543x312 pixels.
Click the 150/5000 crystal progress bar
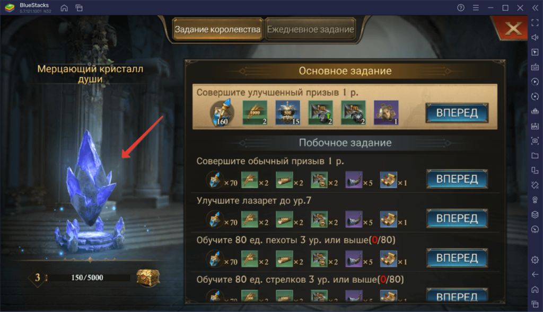click(x=87, y=278)
